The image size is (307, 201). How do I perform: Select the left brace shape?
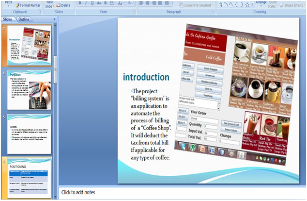click(236, 5)
